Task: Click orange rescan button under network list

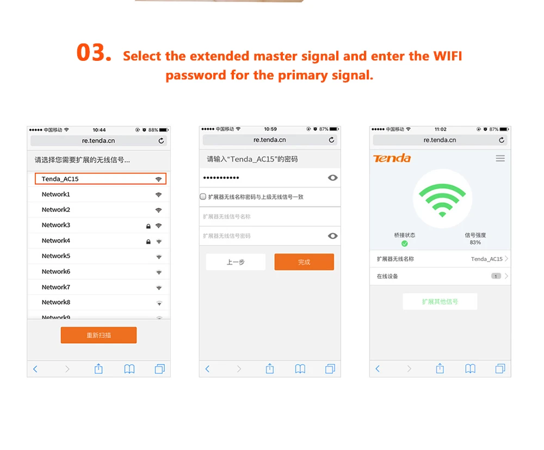Action: (98, 335)
